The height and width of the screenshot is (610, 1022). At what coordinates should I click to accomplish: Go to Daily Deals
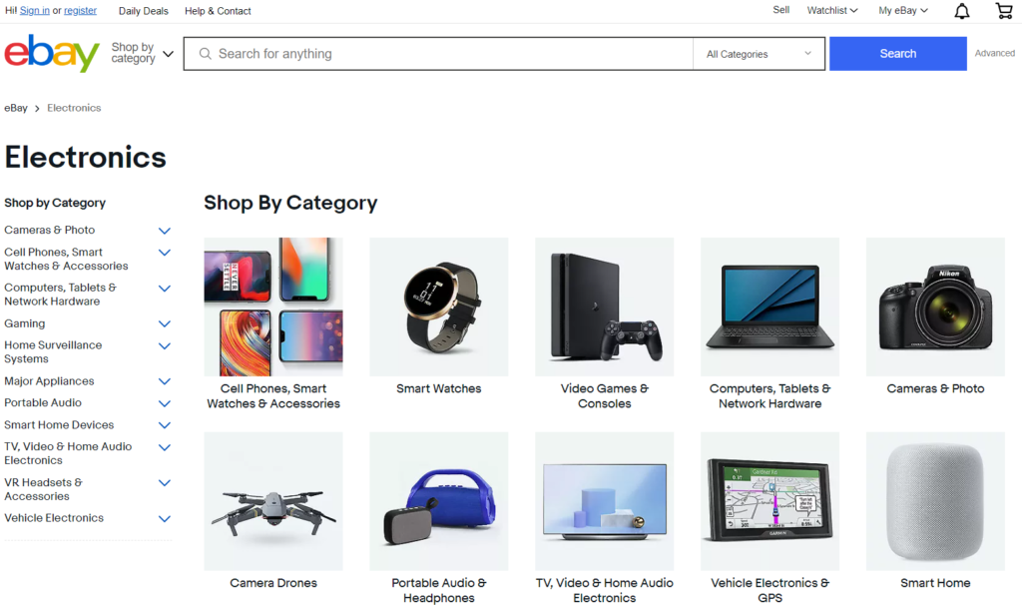point(143,11)
